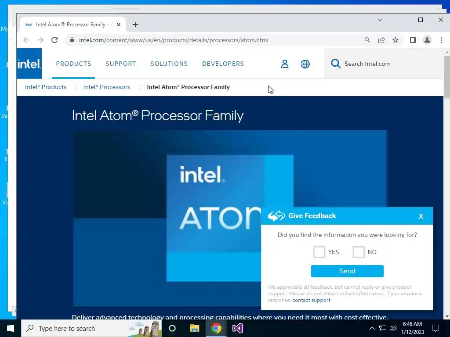
Task: Go to Intel Processors breadcrumb
Action: [x=106, y=87]
